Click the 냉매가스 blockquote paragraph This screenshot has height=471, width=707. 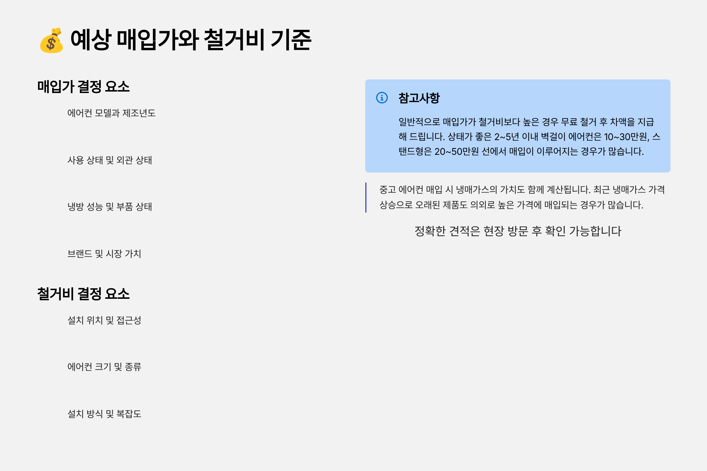521,197
